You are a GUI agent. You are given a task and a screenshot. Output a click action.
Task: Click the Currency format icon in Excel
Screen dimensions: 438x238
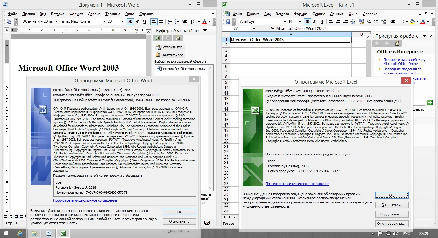click(361, 22)
